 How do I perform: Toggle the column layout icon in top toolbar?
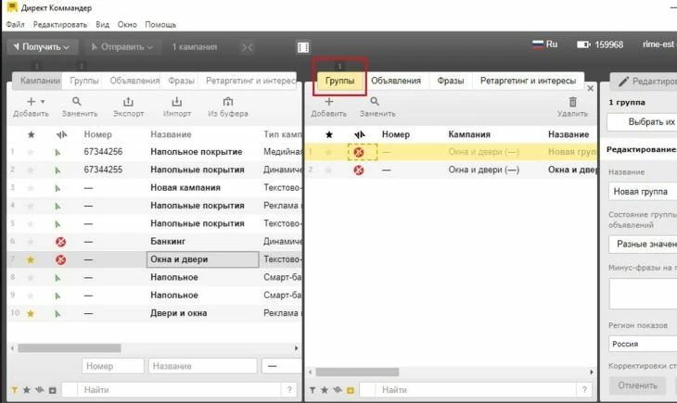coord(303,47)
